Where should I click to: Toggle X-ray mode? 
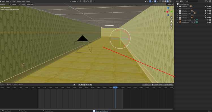160,1
